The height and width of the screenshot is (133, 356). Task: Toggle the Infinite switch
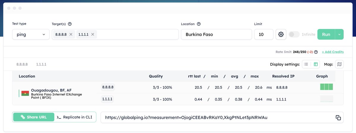point(294,34)
